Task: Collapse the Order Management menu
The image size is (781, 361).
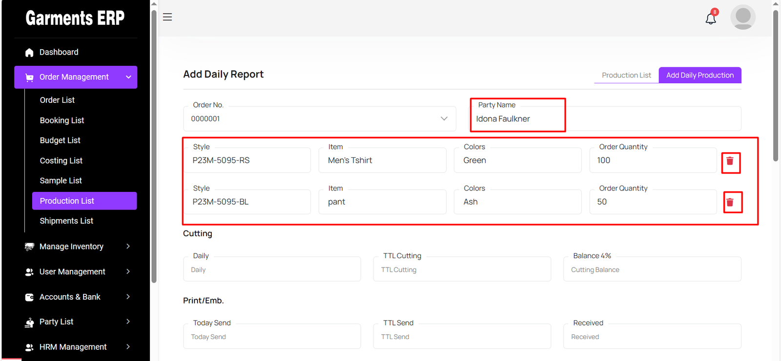Action: pos(128,77)
